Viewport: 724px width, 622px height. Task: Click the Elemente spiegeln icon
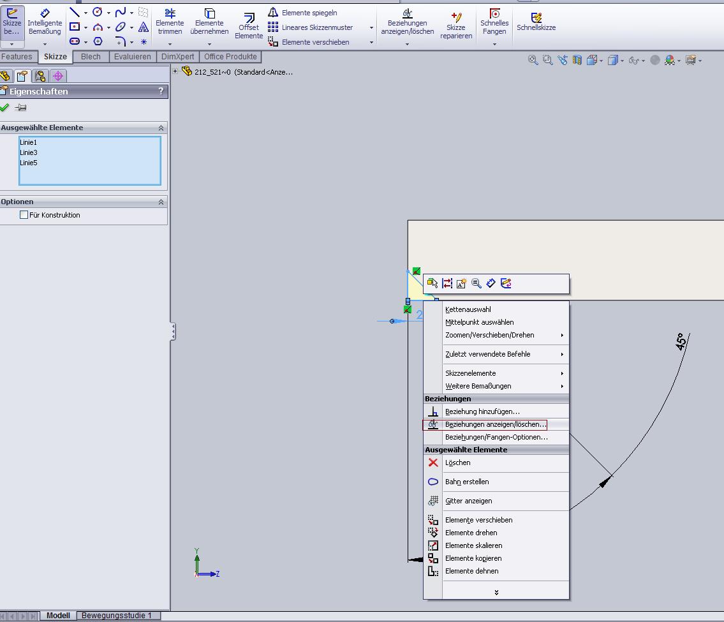(273, 13)
